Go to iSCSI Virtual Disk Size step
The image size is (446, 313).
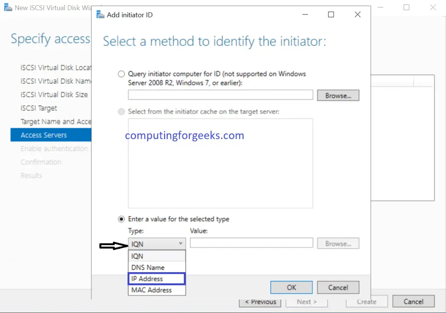(54, 94)
